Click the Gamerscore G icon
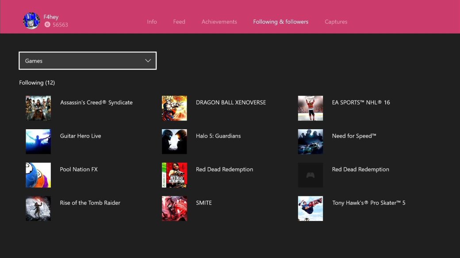This screenshot has height=258, width=460. [x=47, y=25]
